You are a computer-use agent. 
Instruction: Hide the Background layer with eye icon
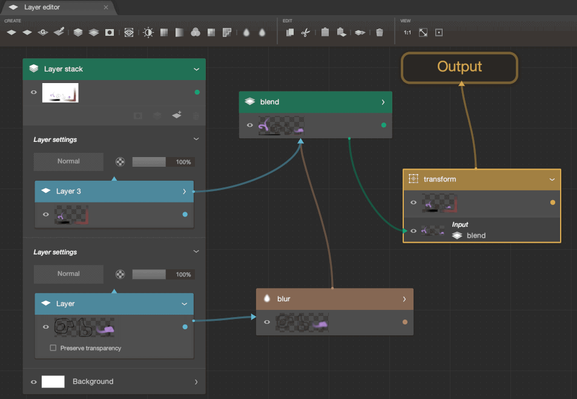[33, 382]
